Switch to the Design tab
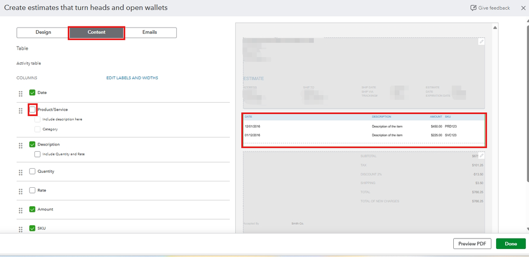Screen dimensions: 529x257 point(43,32)
